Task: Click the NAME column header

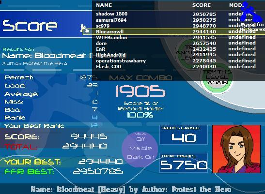Action: pos(104,5)
